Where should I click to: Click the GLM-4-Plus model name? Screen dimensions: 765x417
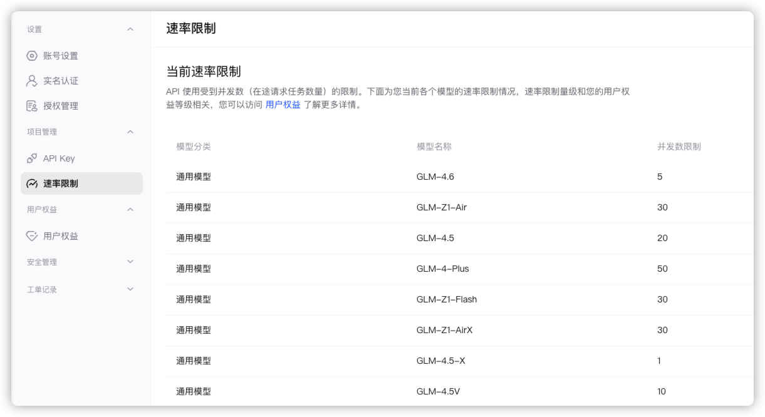(x=443, y=269)
